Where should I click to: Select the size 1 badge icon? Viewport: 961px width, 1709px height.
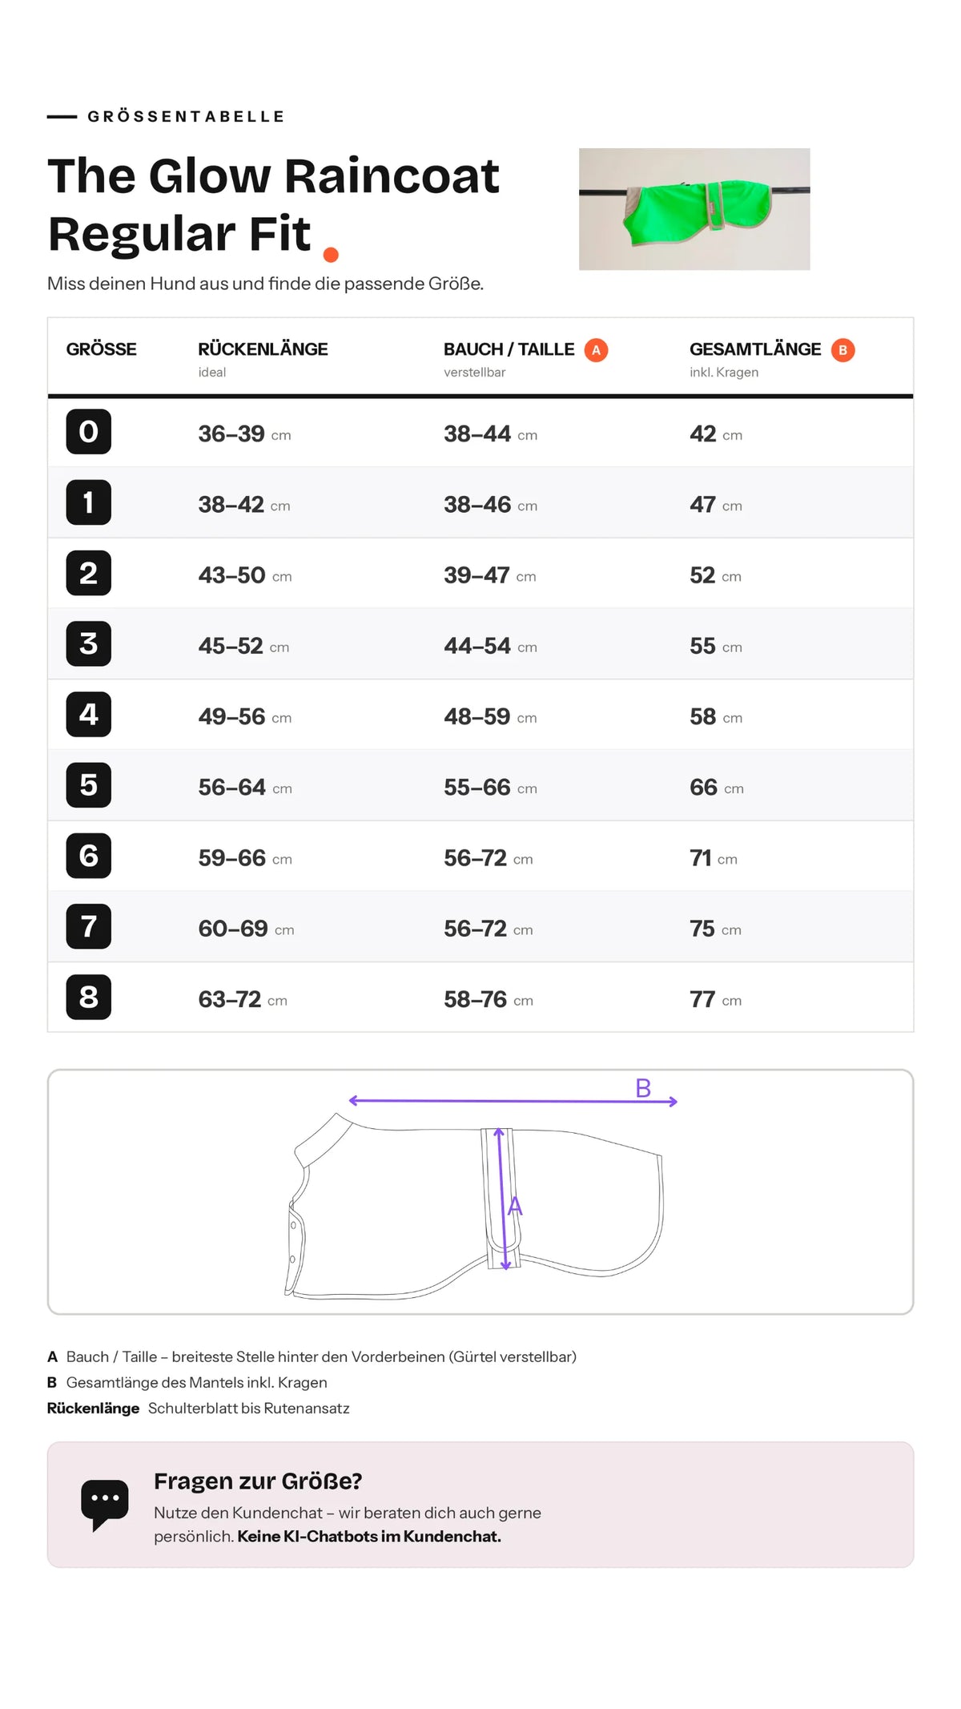tap(89, 502)
